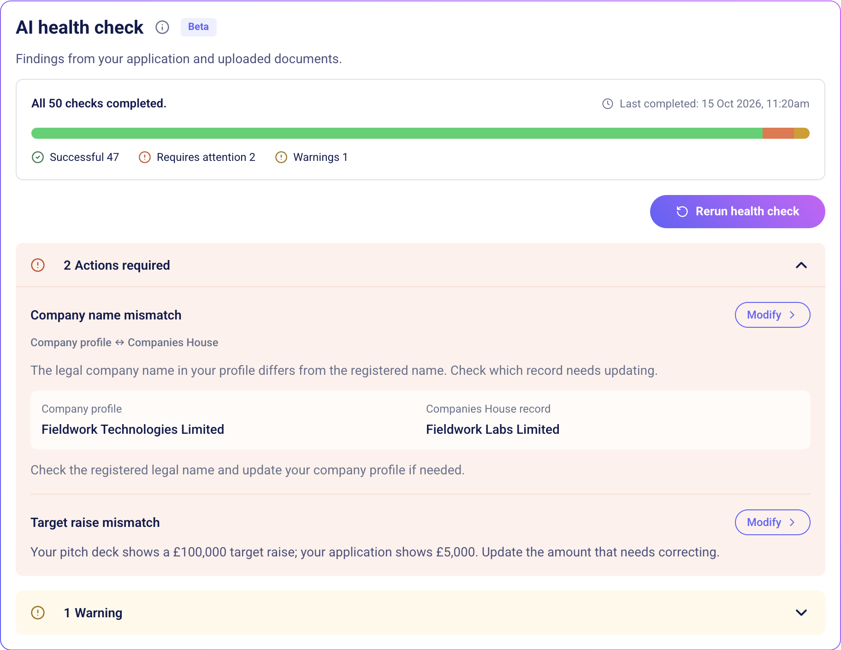Click 'Requires attention 2' label
This screenshot has width=841, height=650.
point(206,157)
